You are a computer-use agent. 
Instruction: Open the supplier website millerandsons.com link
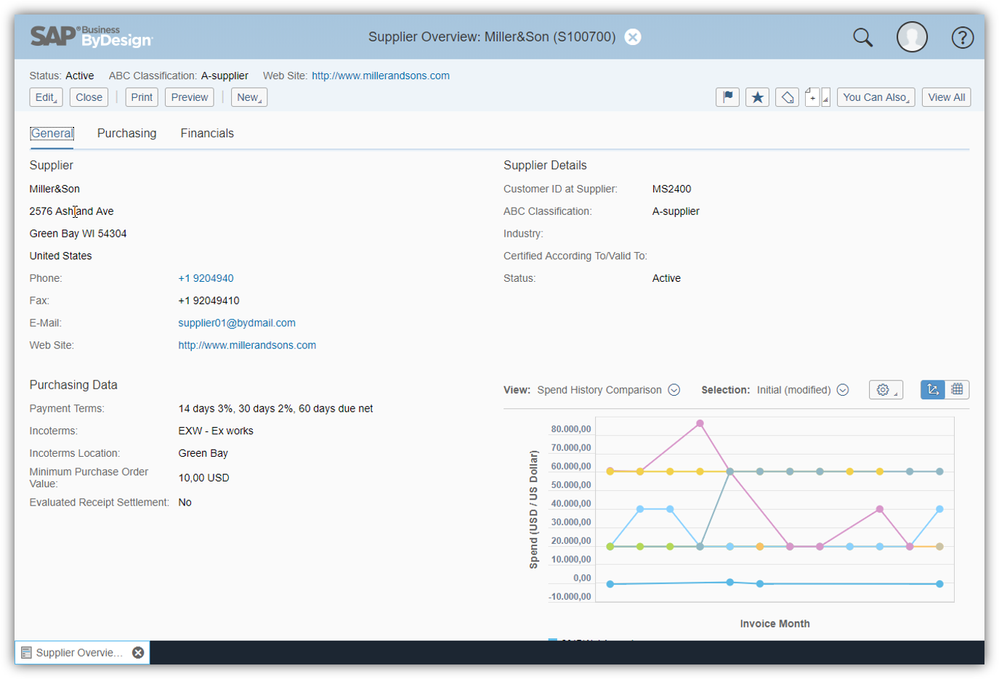tap(246, 345)
